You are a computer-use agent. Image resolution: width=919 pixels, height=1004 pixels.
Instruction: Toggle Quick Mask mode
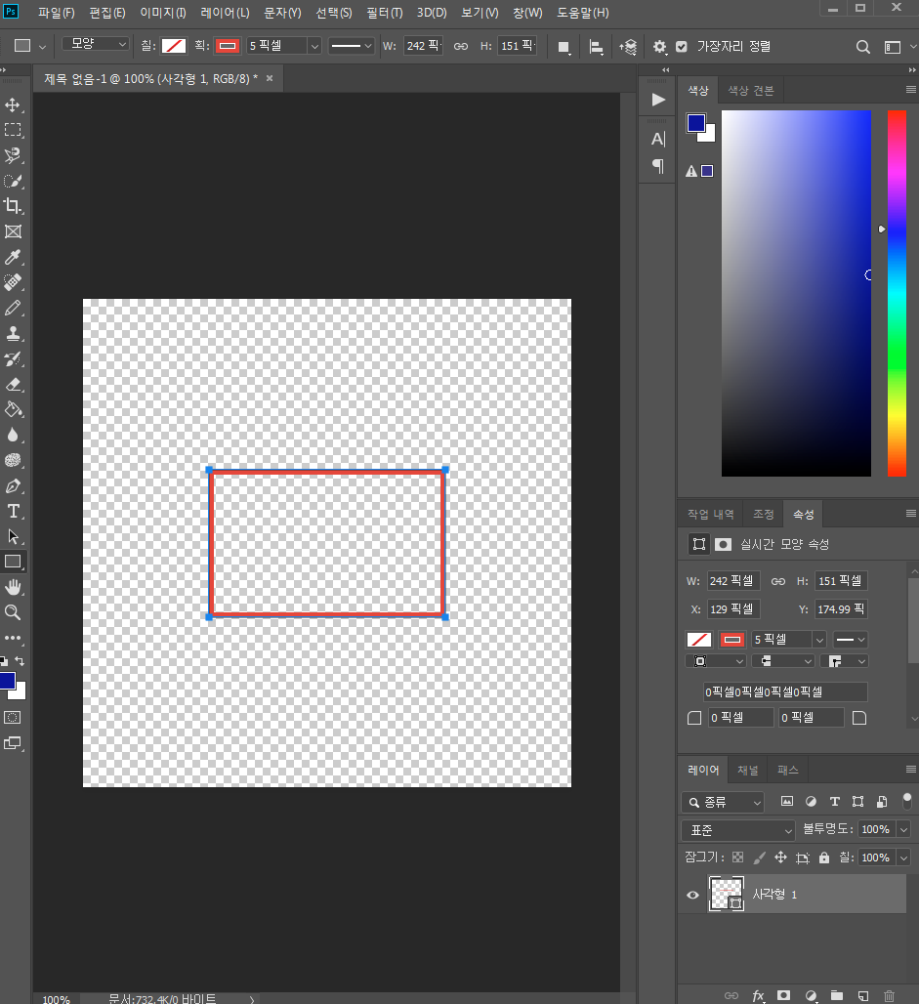tap(13, 718)
